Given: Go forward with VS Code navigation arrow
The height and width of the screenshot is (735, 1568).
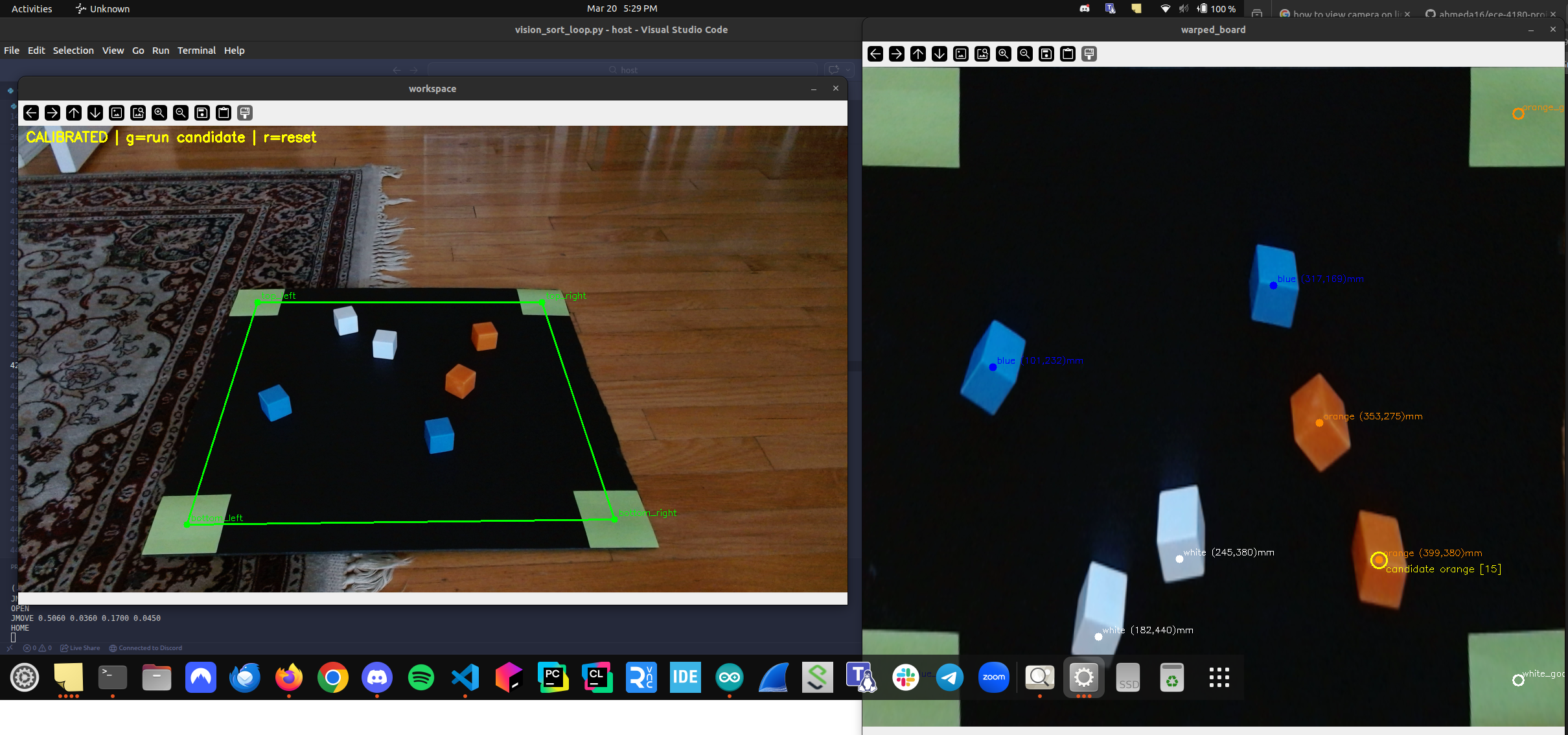Looking at the screenshot, I should [414, 70].
